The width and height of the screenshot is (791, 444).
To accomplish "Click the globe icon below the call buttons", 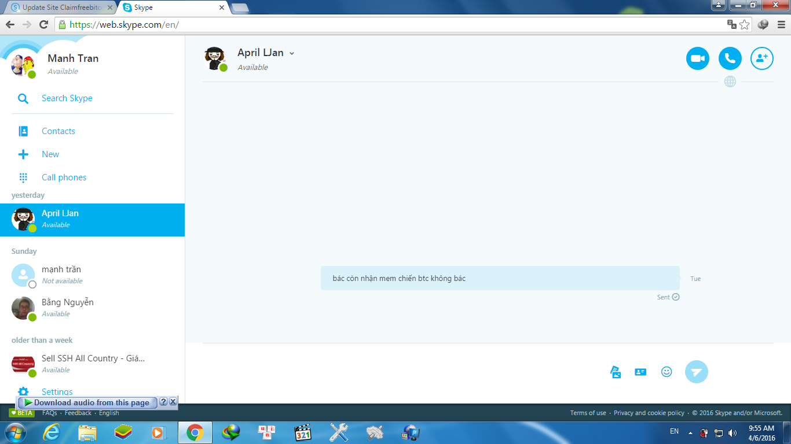I will click(x=730, y=82).
